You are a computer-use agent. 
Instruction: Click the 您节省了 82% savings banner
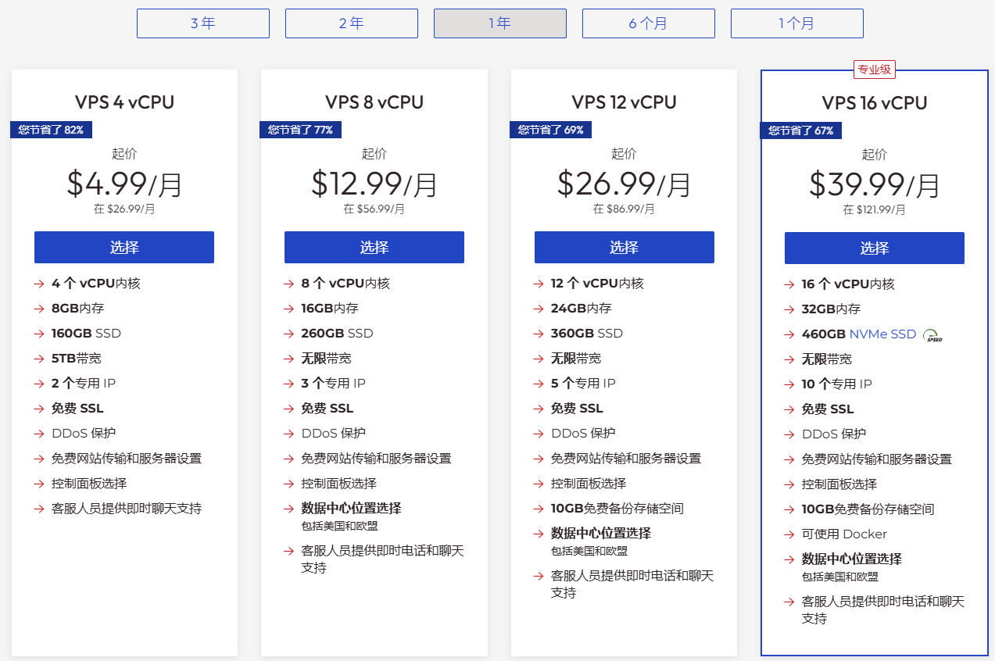[x=51, y=130]
